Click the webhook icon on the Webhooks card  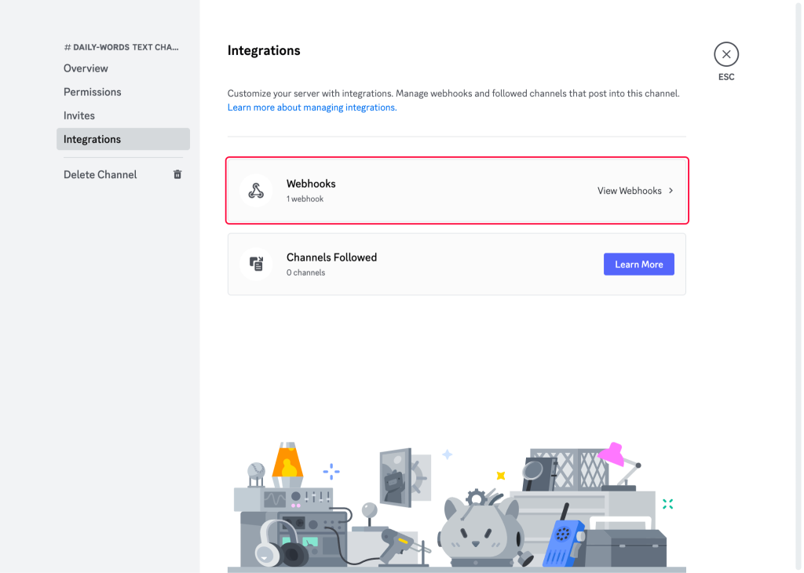pyautogui.click(x=257, y=190)
